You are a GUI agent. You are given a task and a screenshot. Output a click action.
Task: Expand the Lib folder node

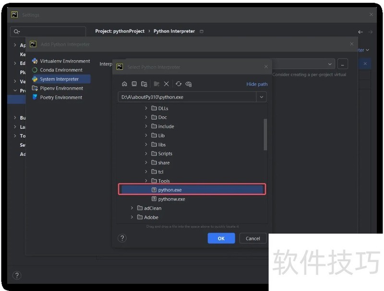coord(146,136)
